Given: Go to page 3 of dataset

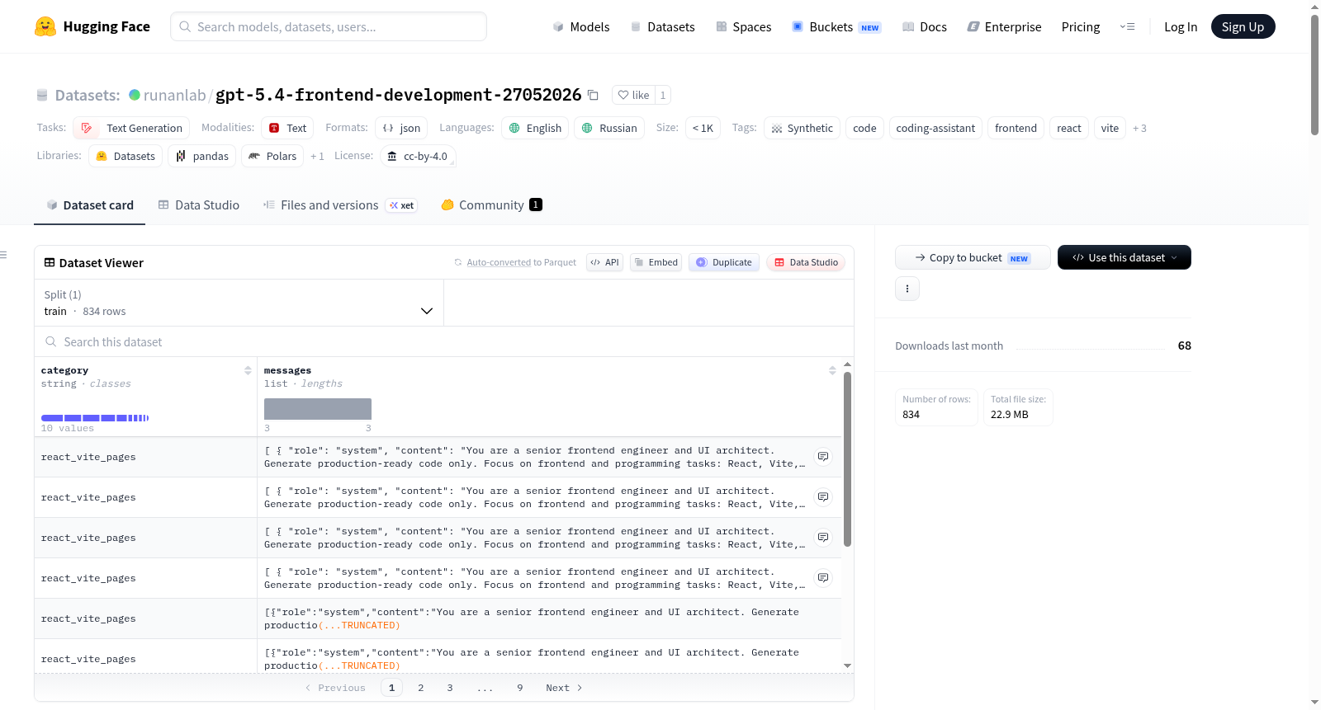Looking at the screenshot, I should click(x=450, y=688).
